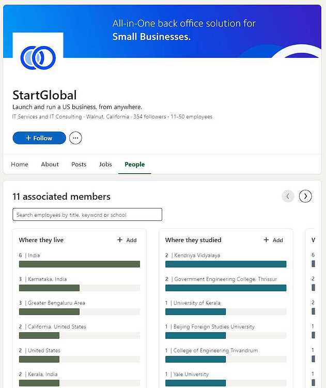
Task: Click the search employees input field
Action: click(87, 215)
